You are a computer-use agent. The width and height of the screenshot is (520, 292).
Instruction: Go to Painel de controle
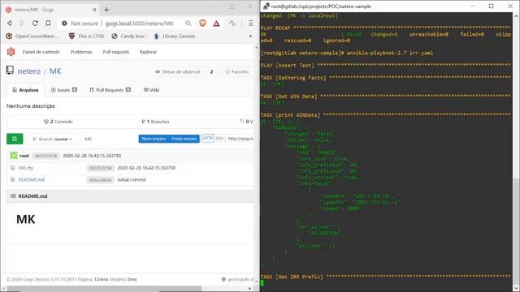point(41,52)
